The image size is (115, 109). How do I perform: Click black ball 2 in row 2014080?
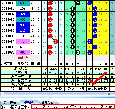coord(78,3)
